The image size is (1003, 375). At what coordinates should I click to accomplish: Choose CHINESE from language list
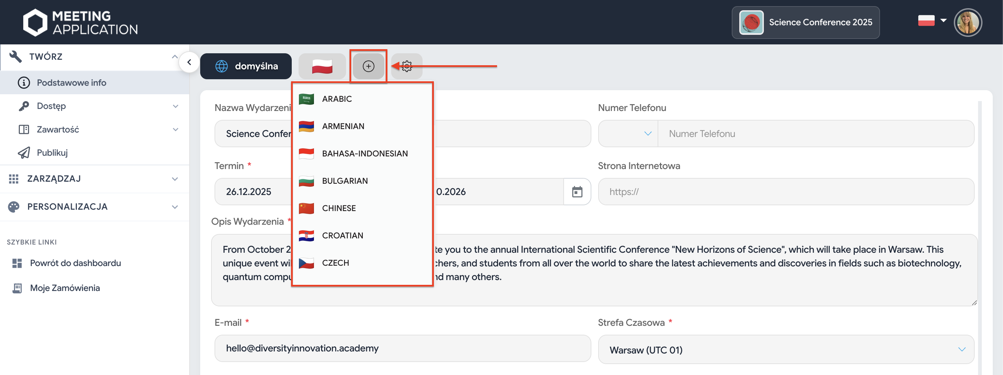pyautogui.click(x=338, y=208)
